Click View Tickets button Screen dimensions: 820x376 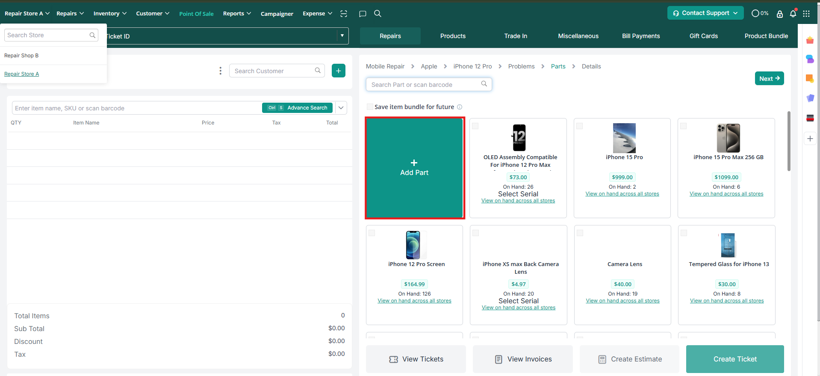[x=416, y=359]
